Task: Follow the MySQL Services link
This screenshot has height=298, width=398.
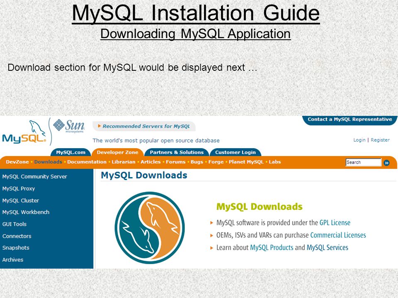Action: [328, 248]
